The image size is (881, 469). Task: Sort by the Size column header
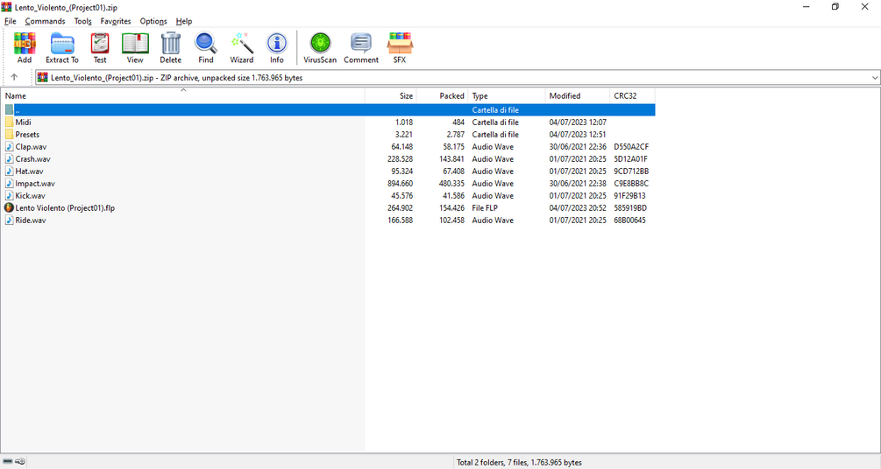point(390,96)
